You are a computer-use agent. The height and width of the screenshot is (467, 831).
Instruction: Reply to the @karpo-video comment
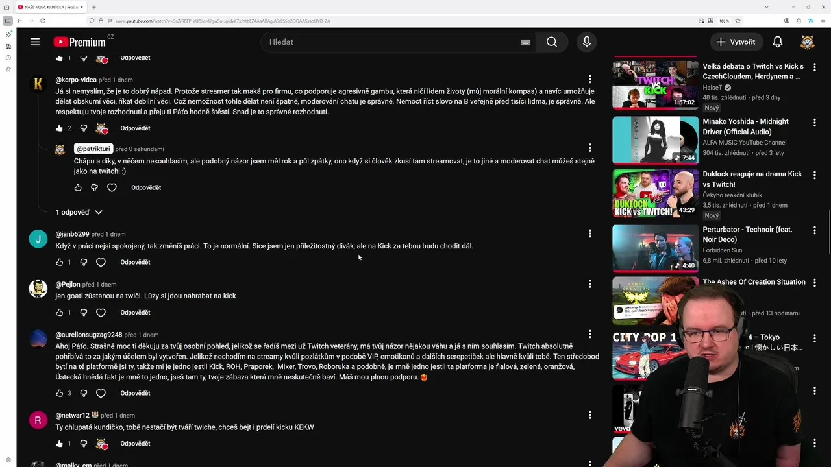point(135,128)
